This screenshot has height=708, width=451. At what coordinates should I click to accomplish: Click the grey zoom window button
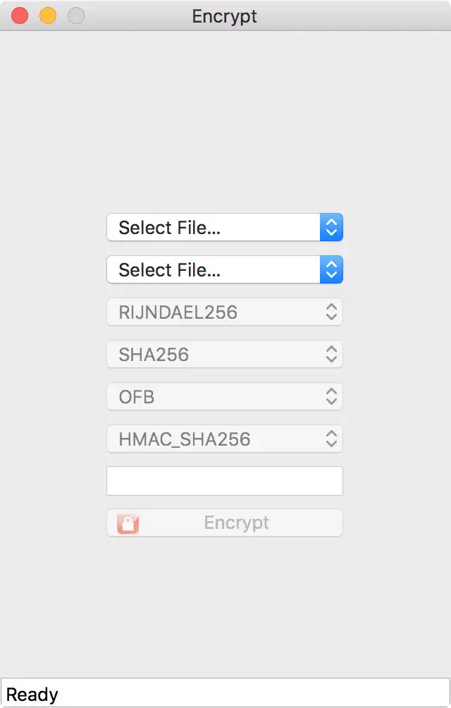point(75,16)
